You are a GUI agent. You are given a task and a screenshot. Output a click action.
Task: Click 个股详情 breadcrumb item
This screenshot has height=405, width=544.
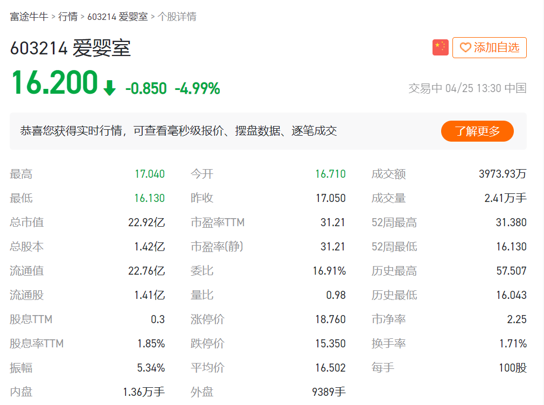pos(177,17)
